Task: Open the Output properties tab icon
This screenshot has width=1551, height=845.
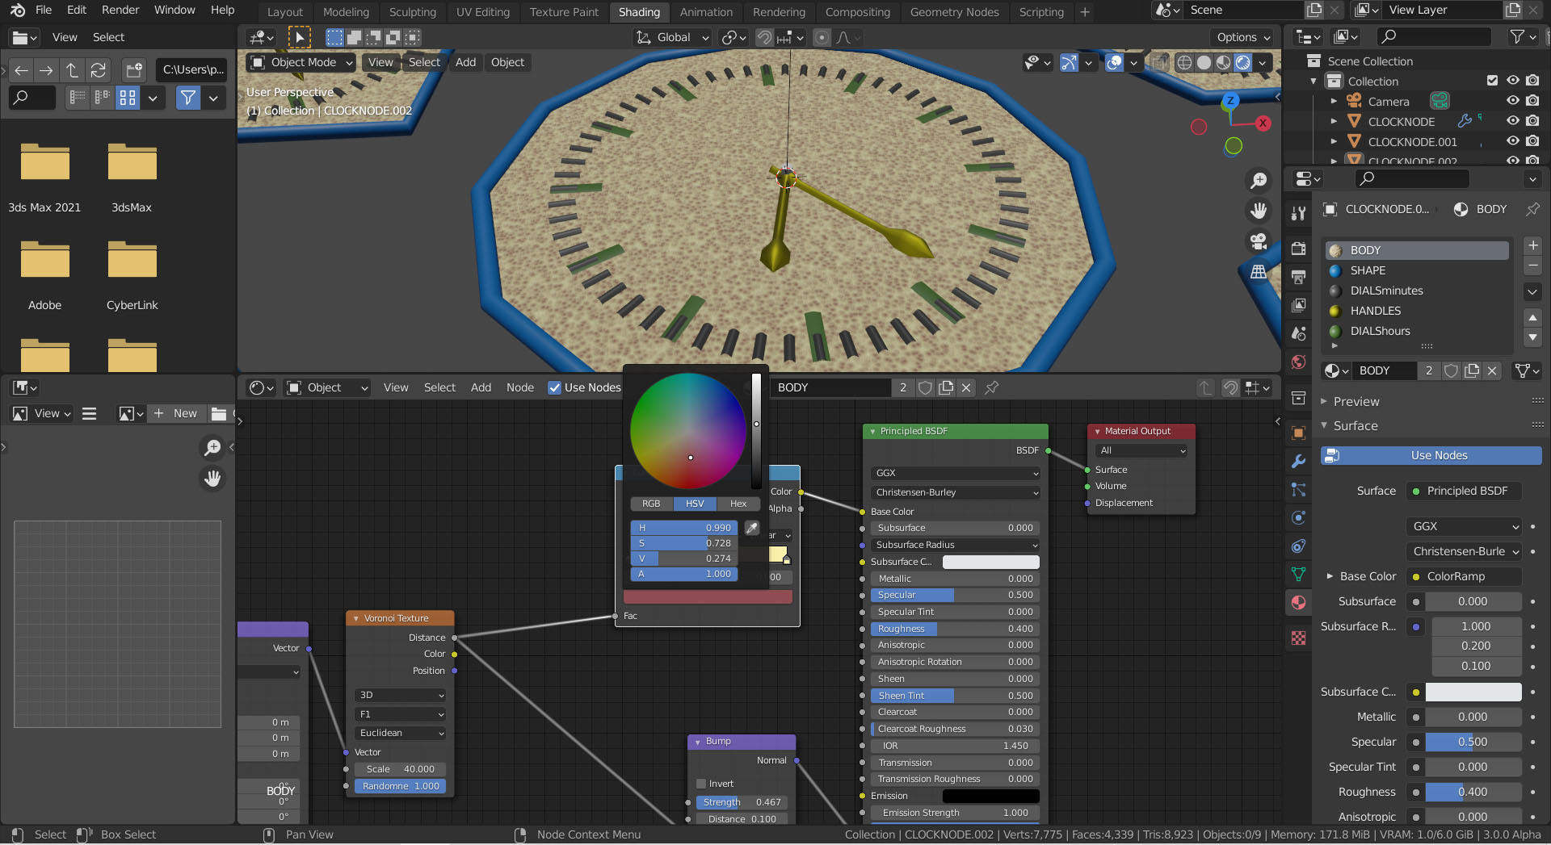Action: coord(1298,277)
